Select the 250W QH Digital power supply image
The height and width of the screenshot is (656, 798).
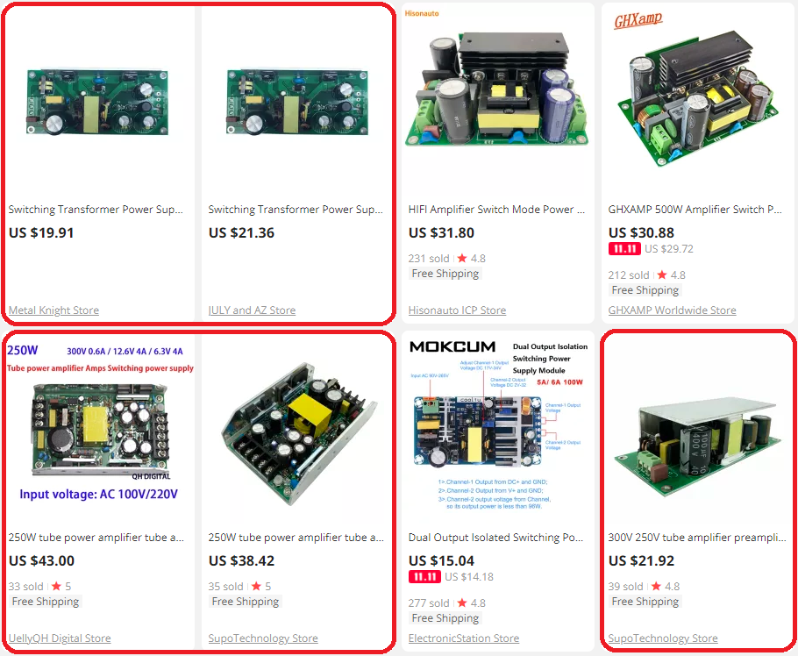[x=100, y=427]
